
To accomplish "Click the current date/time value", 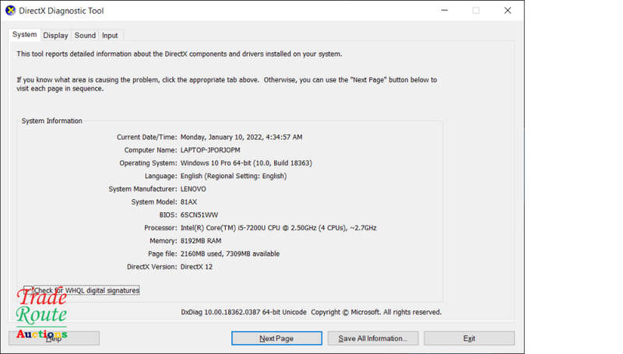I will pos(241,137).
